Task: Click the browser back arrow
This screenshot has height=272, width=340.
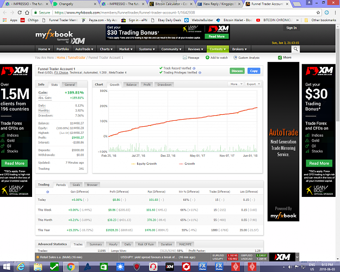Action: [5, 13]
